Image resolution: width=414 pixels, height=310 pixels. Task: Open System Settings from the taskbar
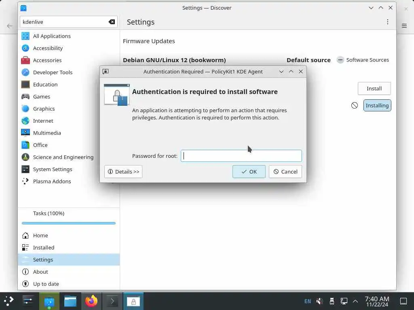(x=28, y=301)
